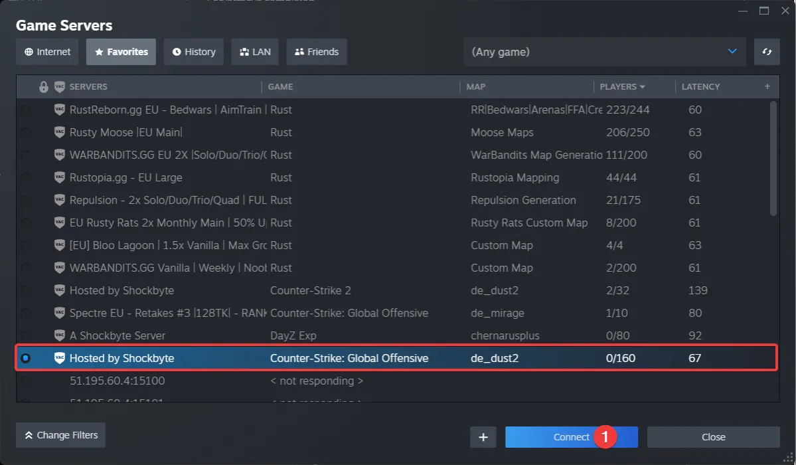796x465 pixels.
Task: Click the add column plus icon
Action: tap(767, 86)
